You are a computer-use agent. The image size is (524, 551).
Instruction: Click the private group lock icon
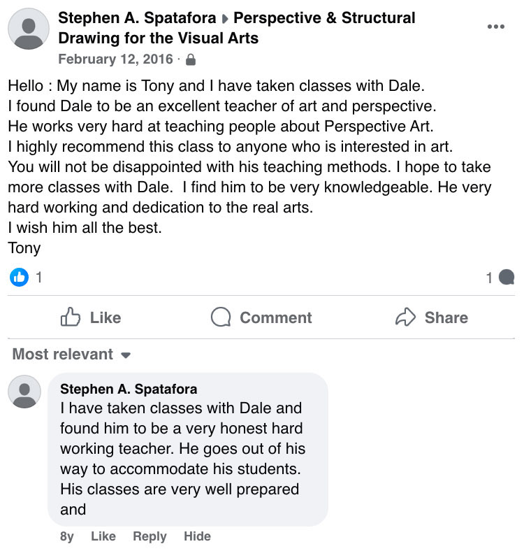tap(191, 60)
